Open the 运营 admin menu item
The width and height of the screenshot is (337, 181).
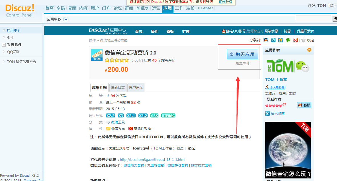click(156, 8)
